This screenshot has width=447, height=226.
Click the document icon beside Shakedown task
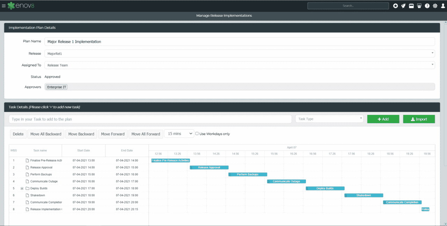[27, 195]
